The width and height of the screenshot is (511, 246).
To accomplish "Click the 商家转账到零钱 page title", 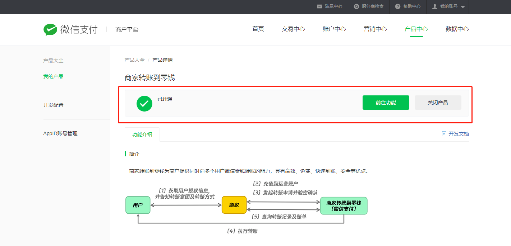I will (x=149, y=77).
